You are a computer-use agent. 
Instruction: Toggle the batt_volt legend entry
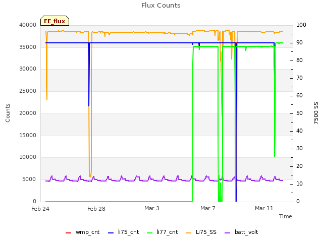(241, 232)
